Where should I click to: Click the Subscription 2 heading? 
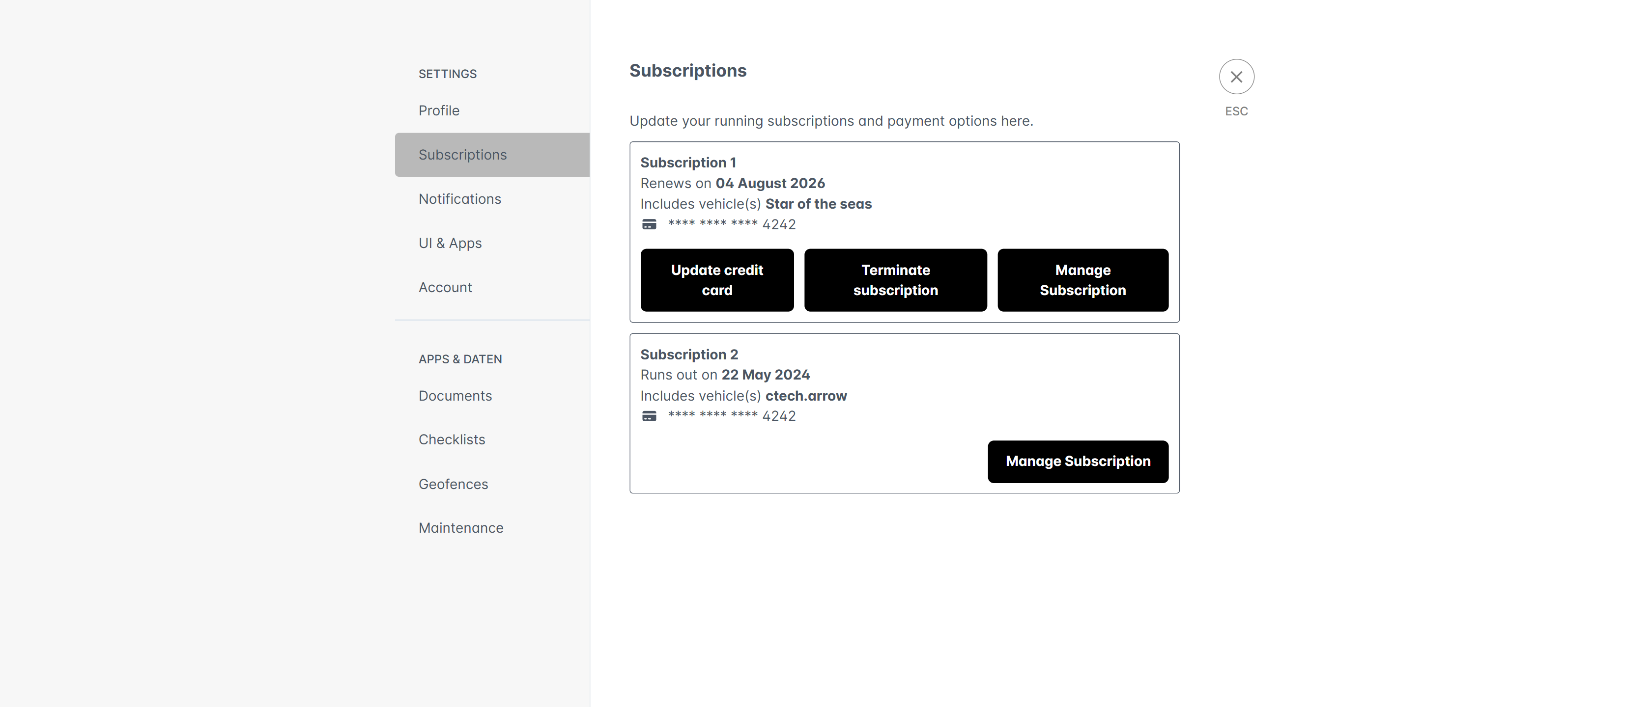(689, 354)
